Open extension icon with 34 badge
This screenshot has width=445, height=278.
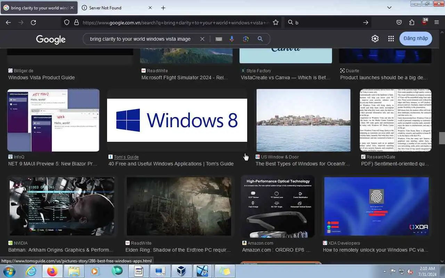click(424, 22)
